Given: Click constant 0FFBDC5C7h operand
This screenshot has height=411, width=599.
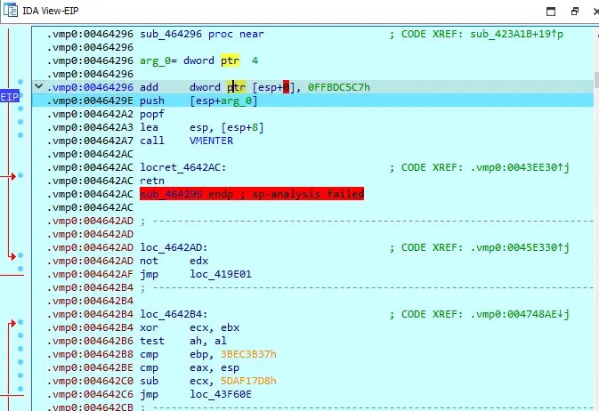Looking at the screenshot, I should coord(339,87).
